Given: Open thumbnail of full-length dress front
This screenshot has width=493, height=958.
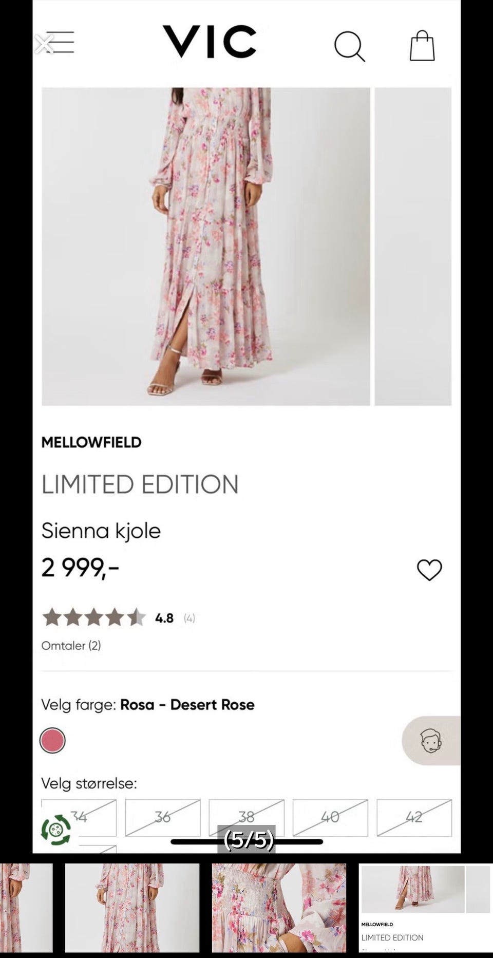Looking at the screenshot, I should (x=132, y=908).
